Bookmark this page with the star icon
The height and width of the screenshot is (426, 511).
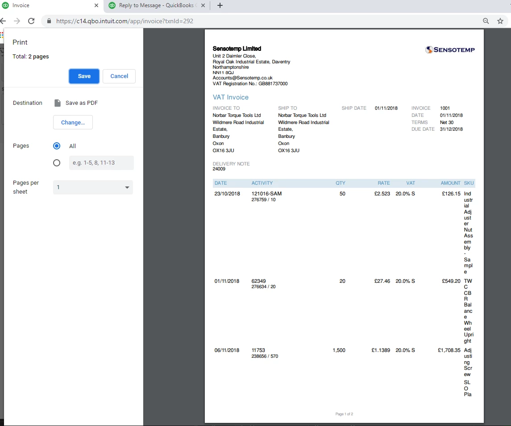500,21
